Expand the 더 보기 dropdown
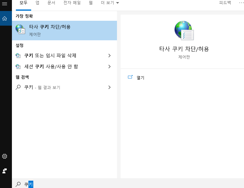Viewport: 244px width, 188px height. [x=110, y=3]
